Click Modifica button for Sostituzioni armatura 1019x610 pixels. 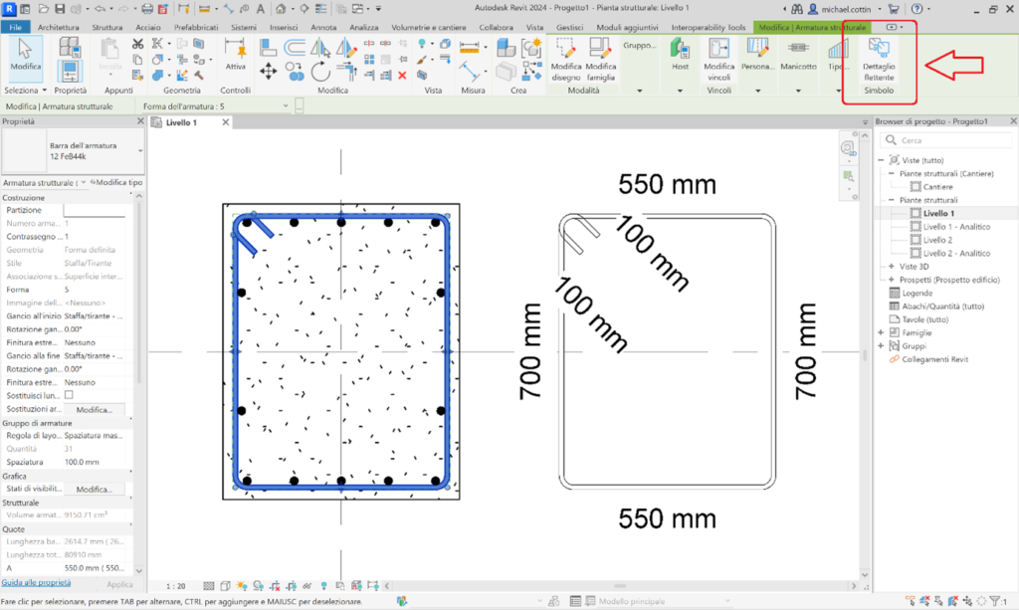pyautogui.click(x=95, y=409)
